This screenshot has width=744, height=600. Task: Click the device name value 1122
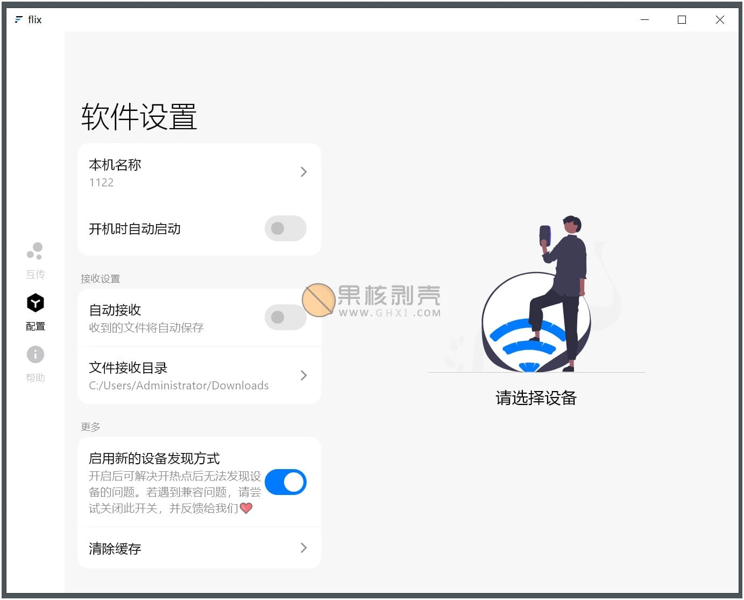[101, 183]
